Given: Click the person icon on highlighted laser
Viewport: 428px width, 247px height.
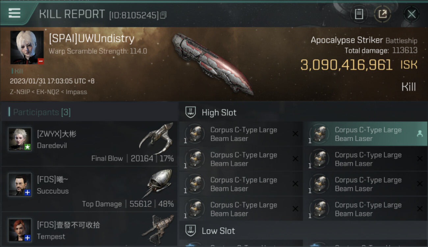Looking at the screenshot, I should 419,133.
